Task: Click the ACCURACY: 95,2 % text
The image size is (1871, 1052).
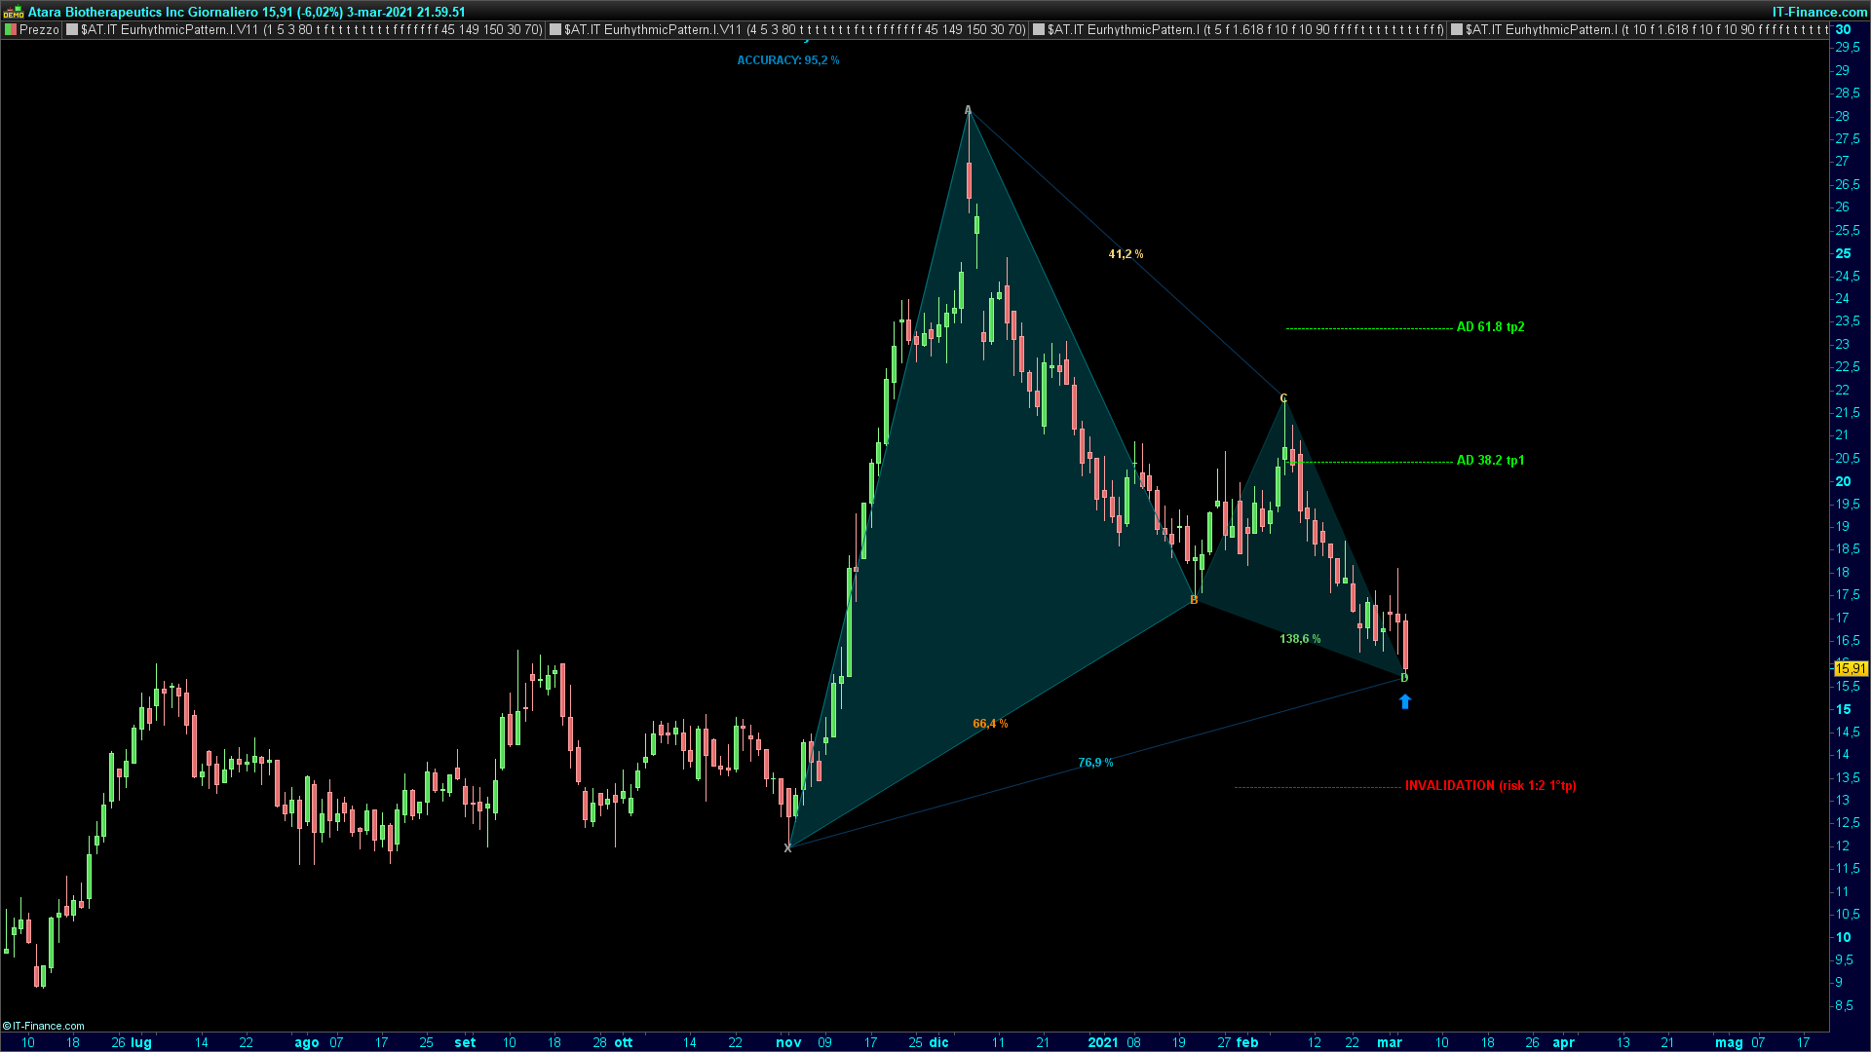Action: point(787,60)
